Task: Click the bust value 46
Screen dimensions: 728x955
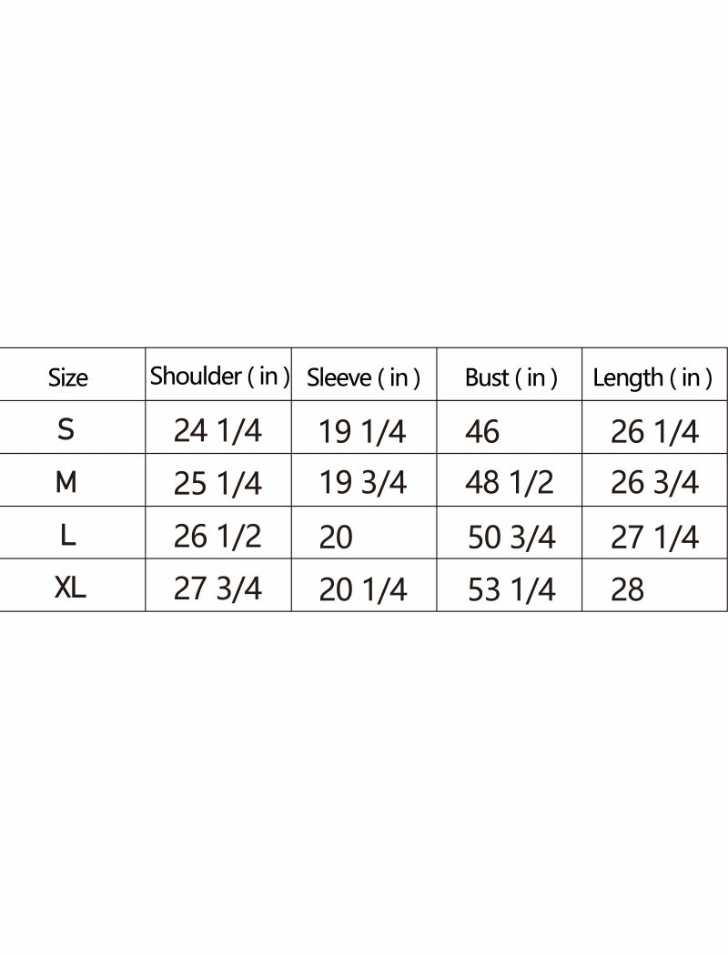Action: [482, 431]
